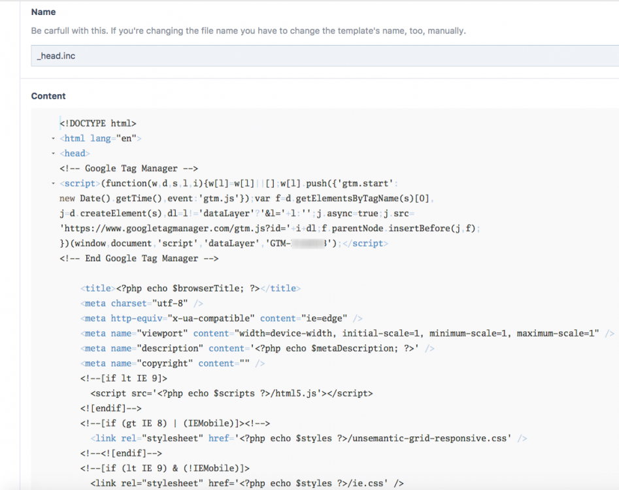Click the meta viewport line

pos(347,333)
